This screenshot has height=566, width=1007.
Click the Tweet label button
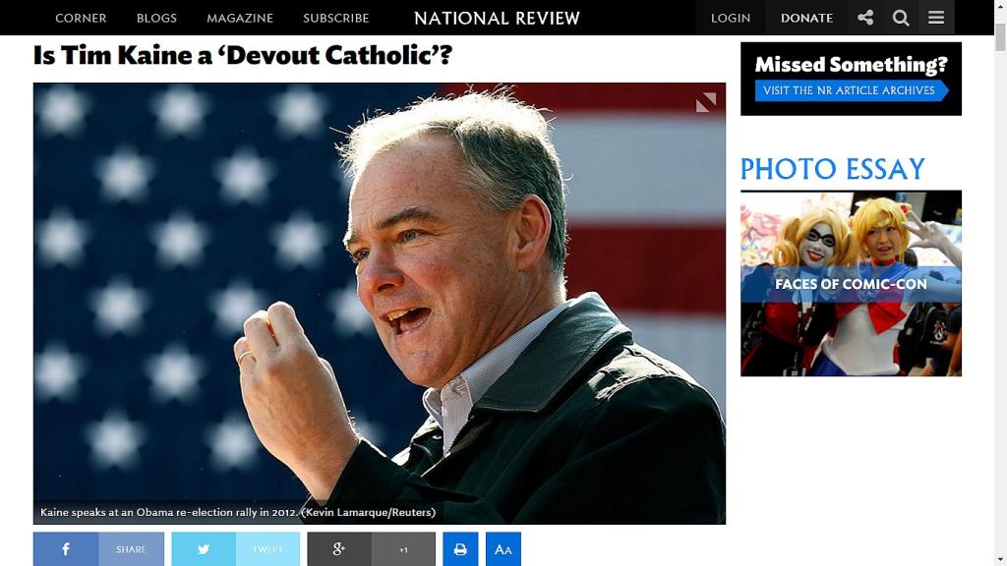pos(267,549)
